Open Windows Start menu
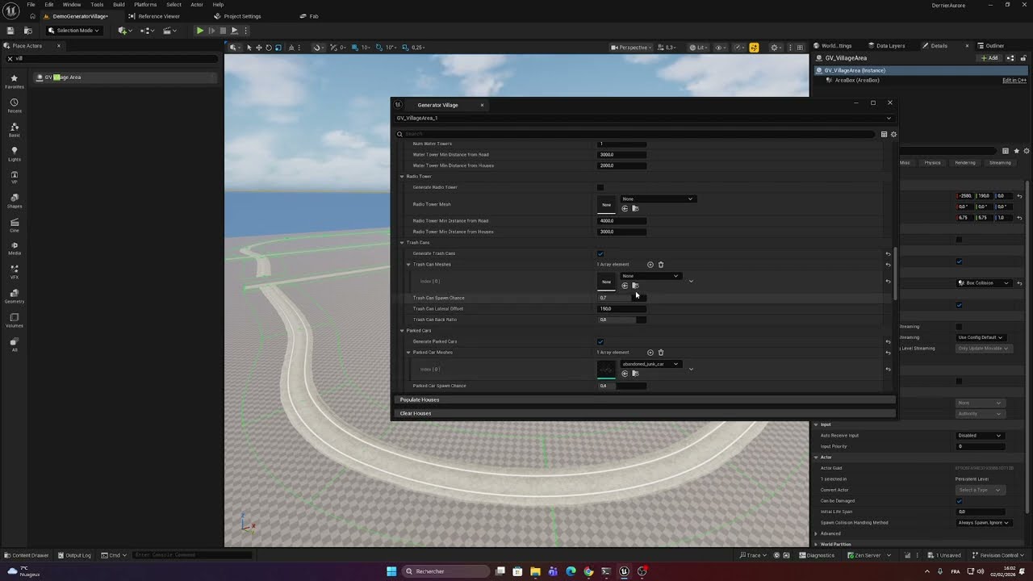The height and width of the screenshot is (581, 1033). [x=391, y=571]
